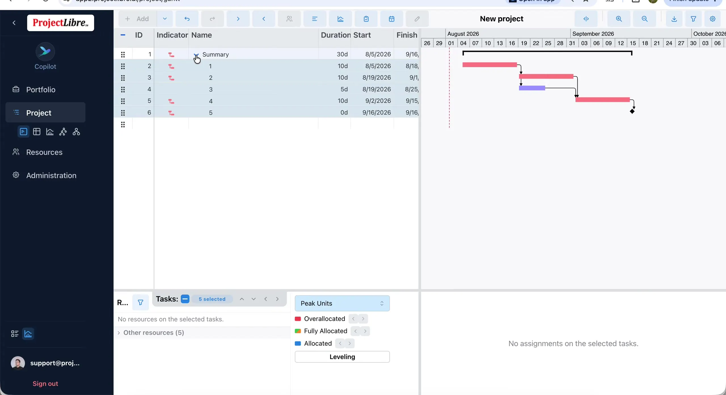The height and width of the screenshot is (395, 726).
Task: Open the Copilot assistant
Action: click(45, 56)
